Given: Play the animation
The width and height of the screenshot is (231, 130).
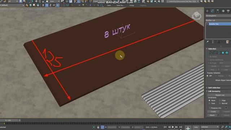Looking at the screenshot, I should [173, 127].
